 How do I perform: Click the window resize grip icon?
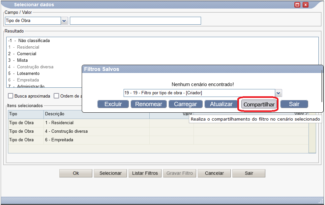(321, 201)
